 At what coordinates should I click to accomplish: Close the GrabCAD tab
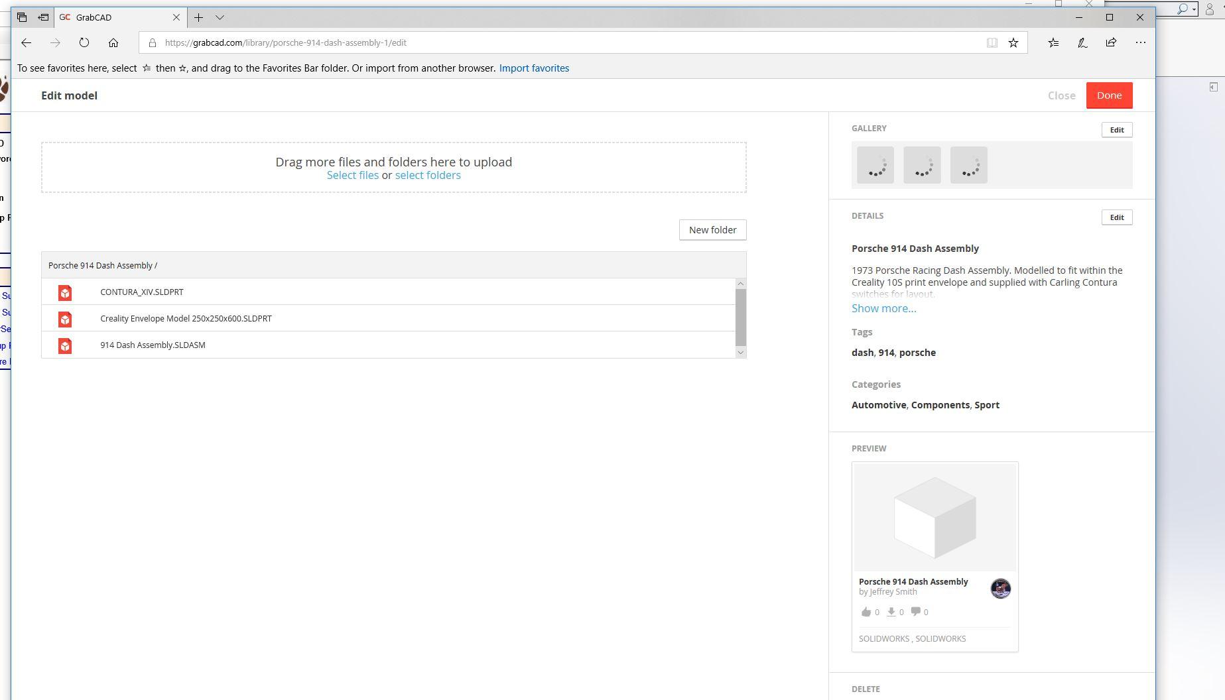[x=176, y=17]
